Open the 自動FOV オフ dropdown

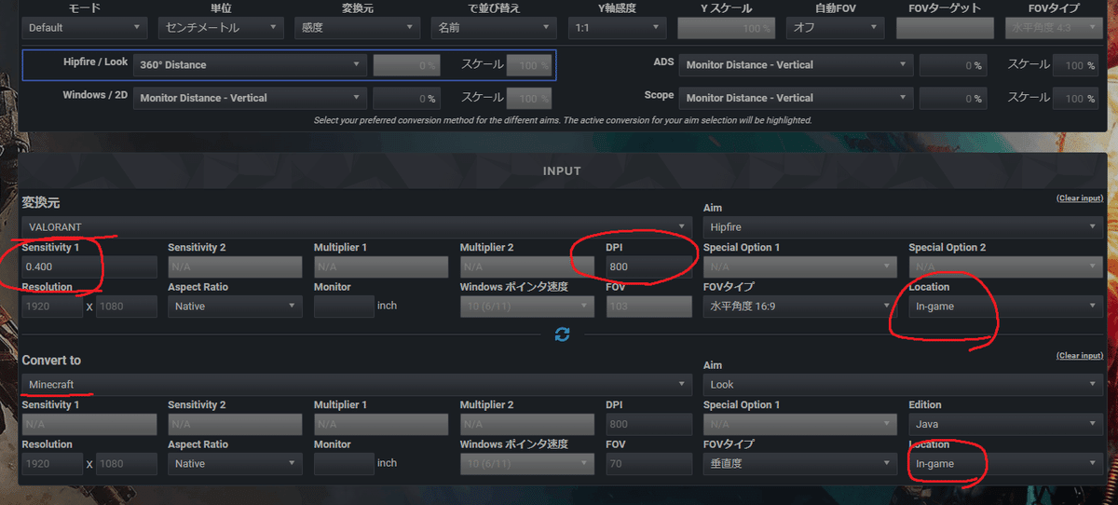point(835,28)
